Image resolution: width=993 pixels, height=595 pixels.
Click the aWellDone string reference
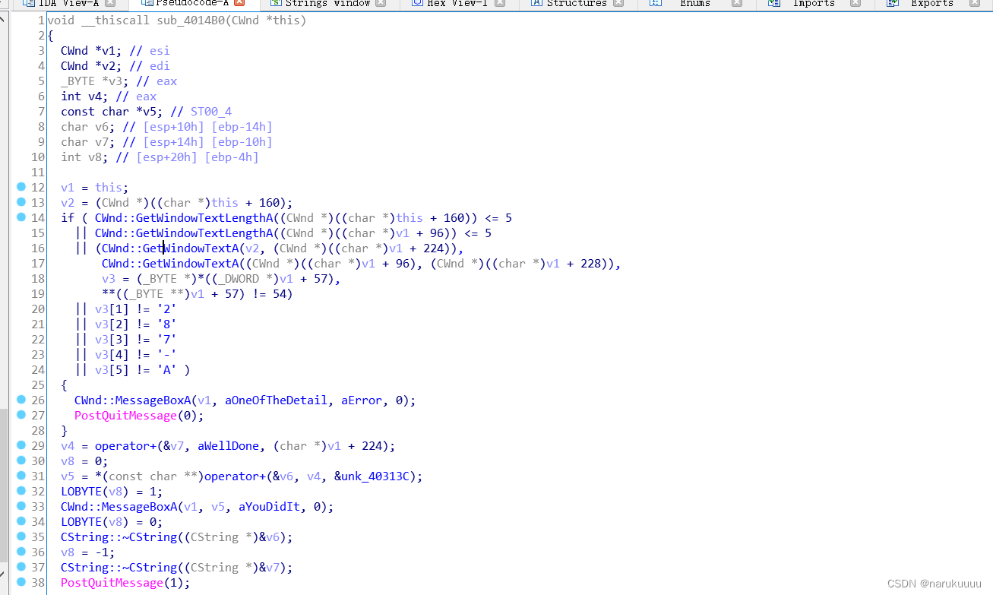229,446
